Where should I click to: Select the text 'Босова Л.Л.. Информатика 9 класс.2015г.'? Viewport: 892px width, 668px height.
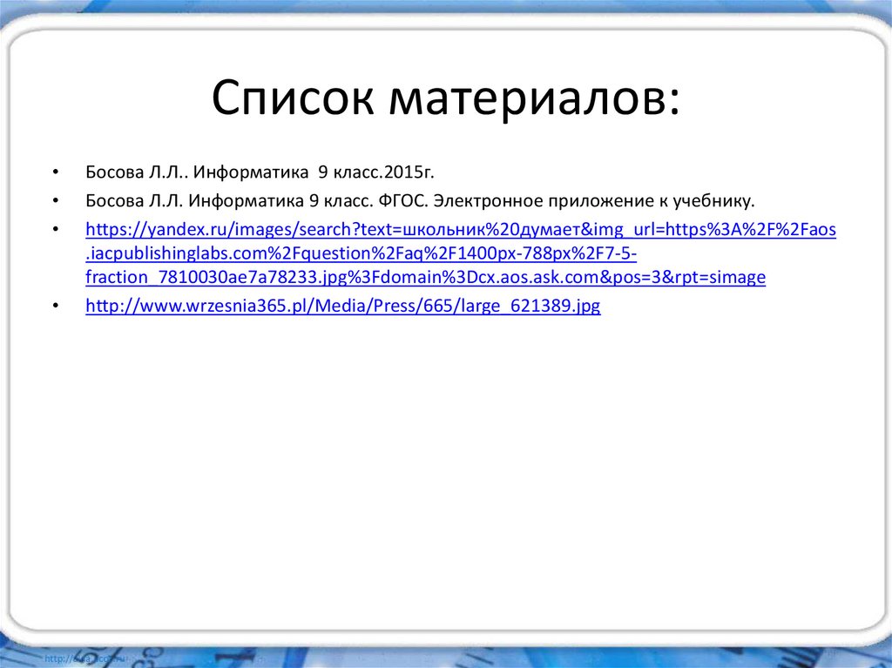click(261, 171)
